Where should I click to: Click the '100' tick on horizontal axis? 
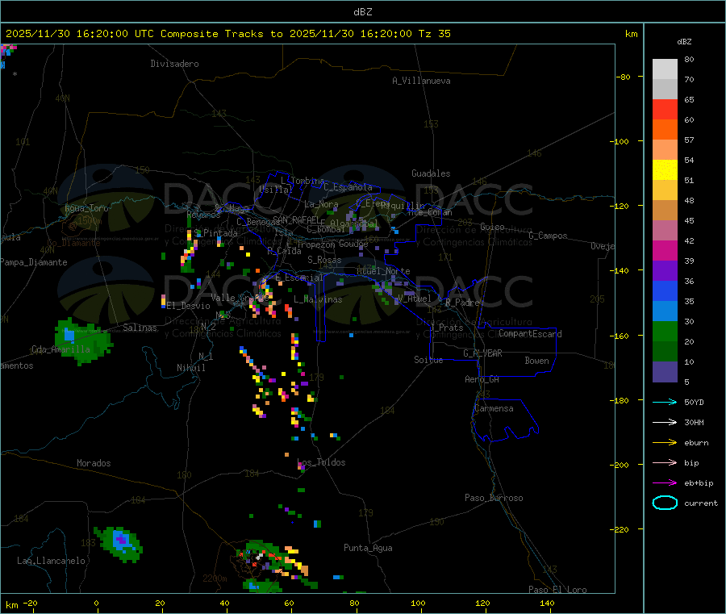418,603
